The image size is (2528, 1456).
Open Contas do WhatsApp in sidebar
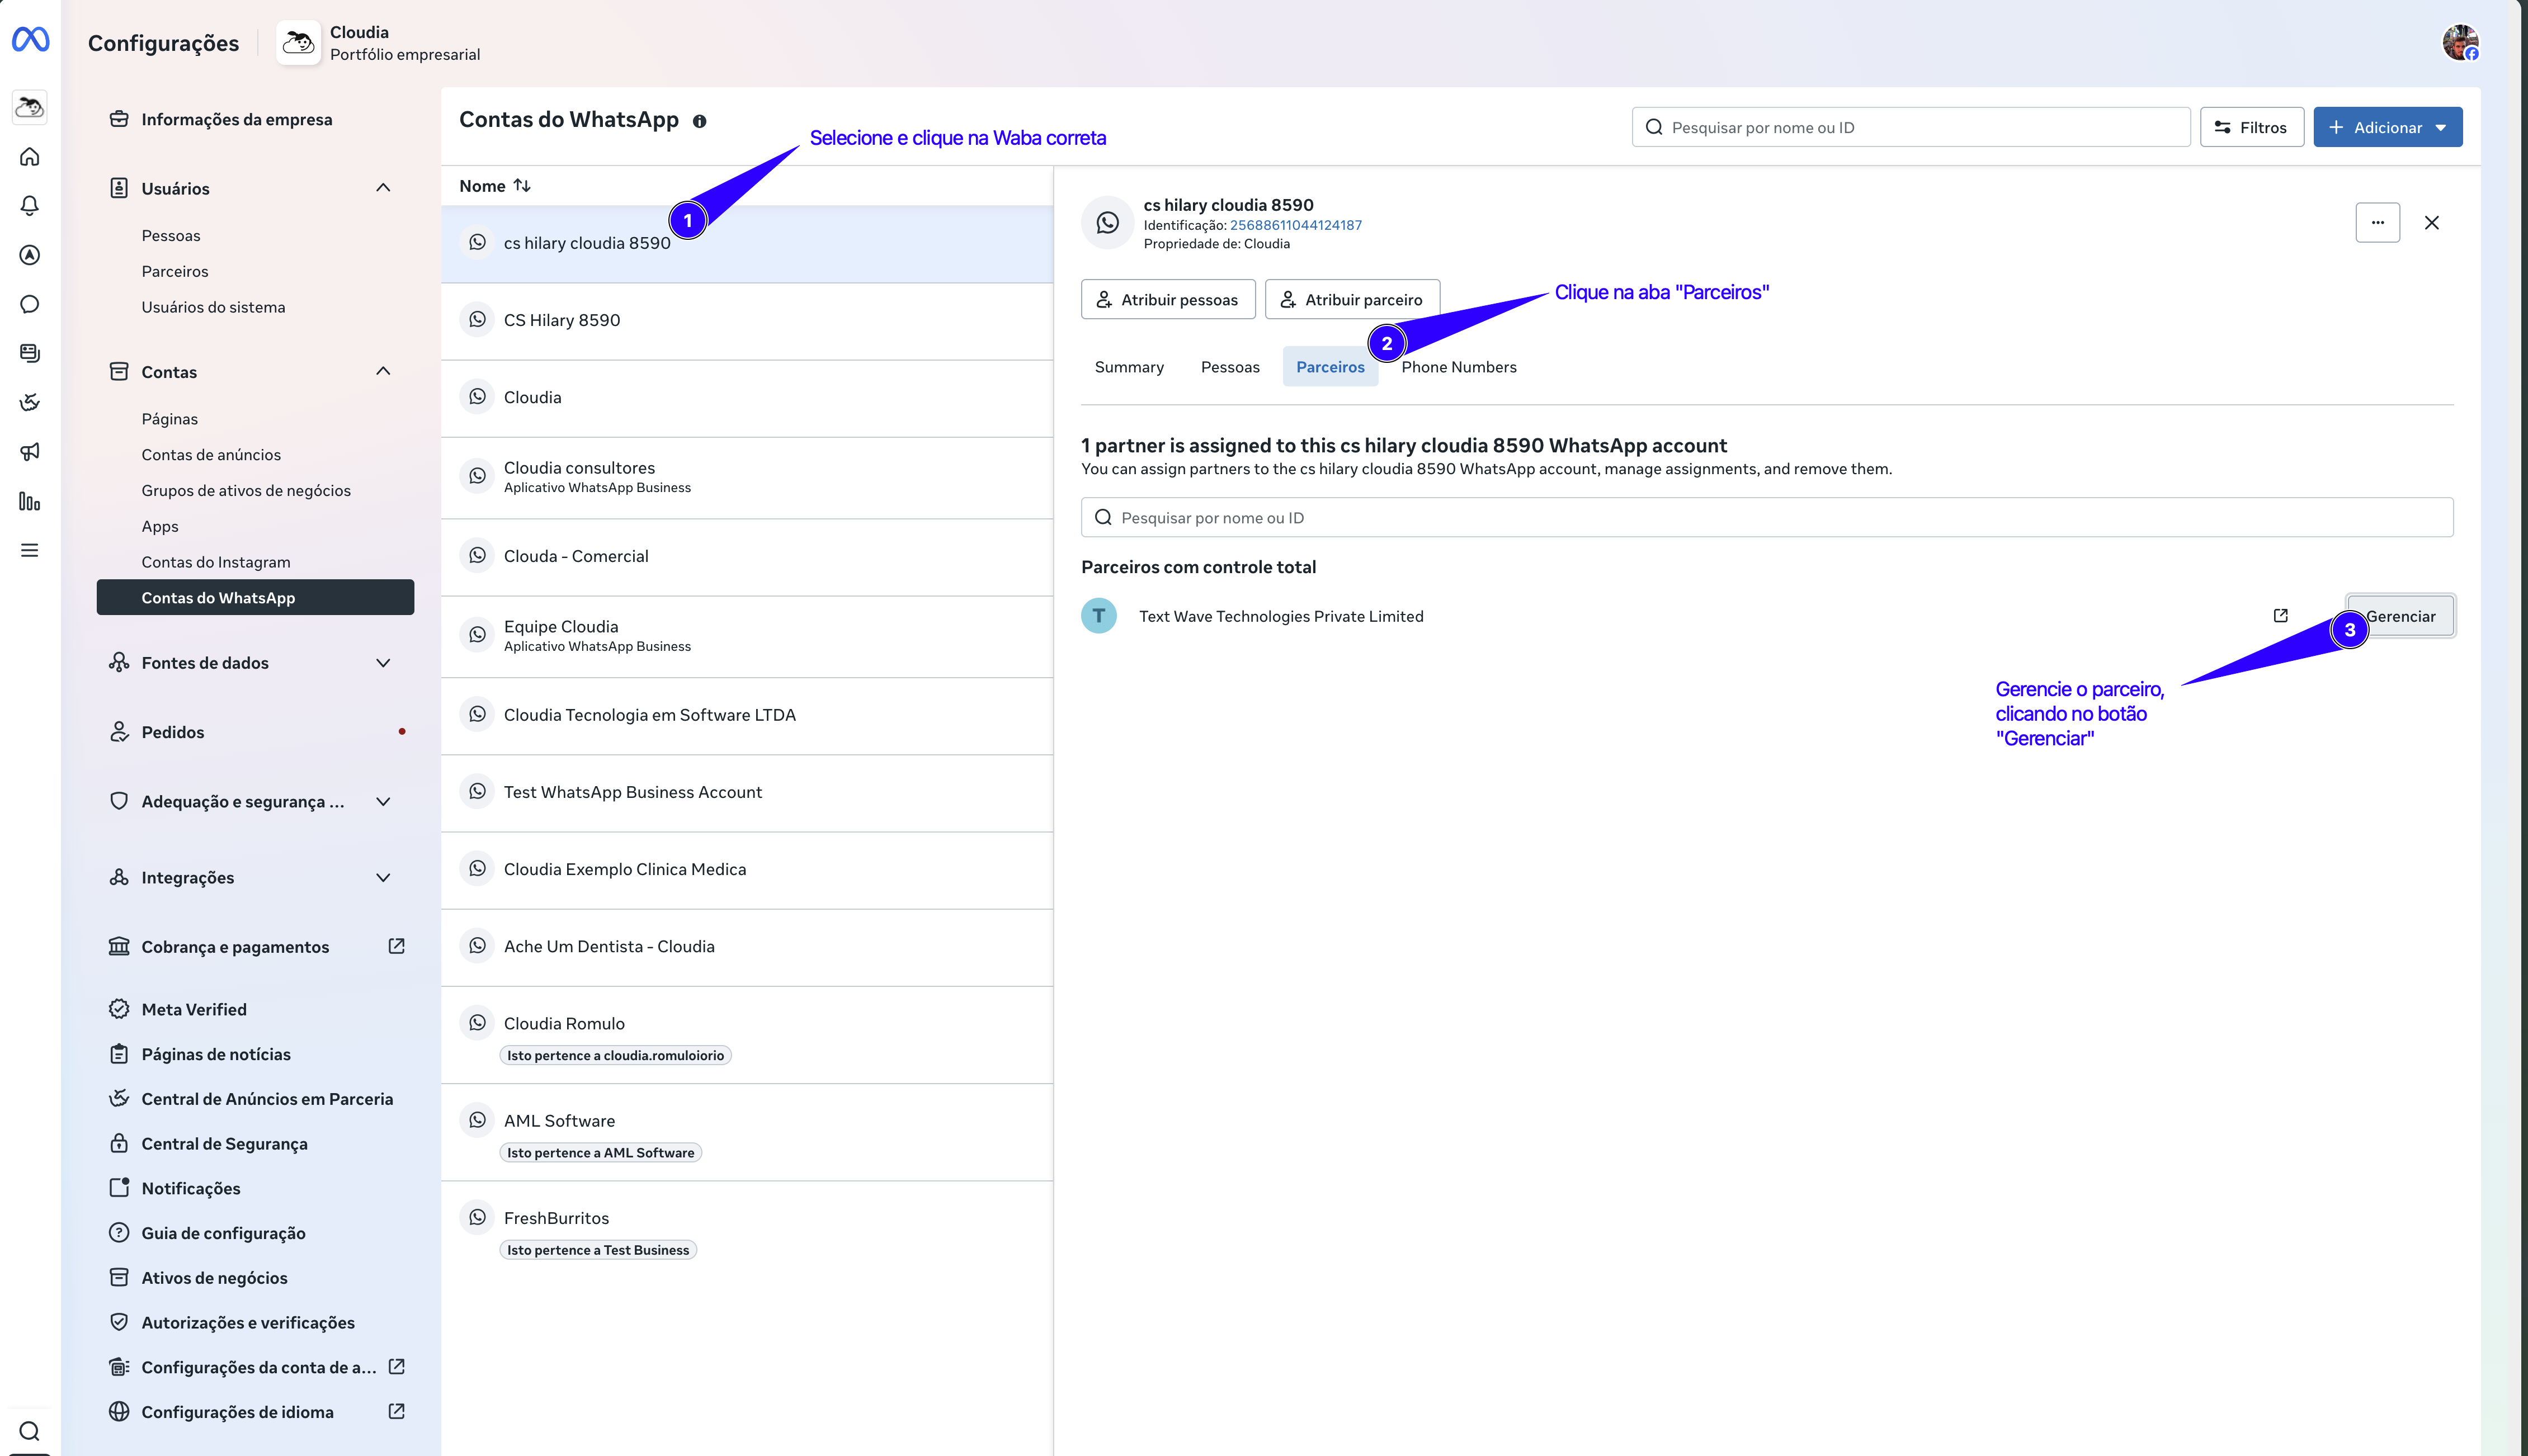point(255,598)
